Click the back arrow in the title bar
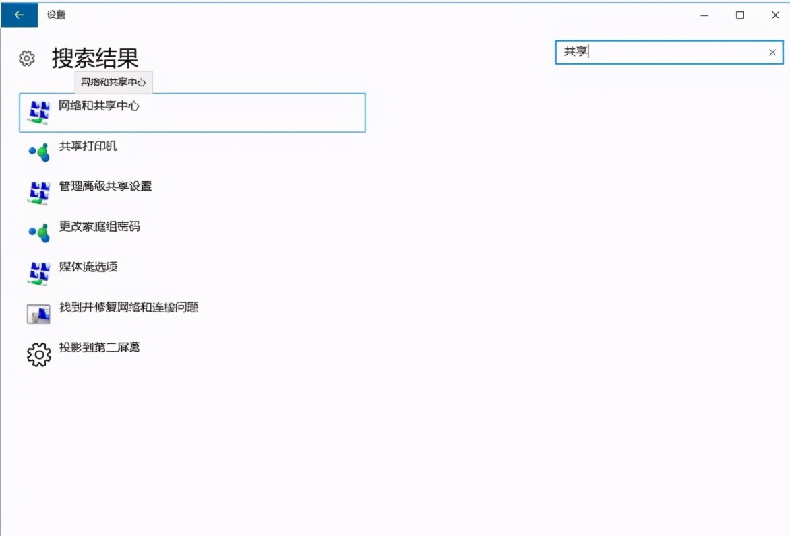This screenshot has height=536, width=790. (18, 15)
